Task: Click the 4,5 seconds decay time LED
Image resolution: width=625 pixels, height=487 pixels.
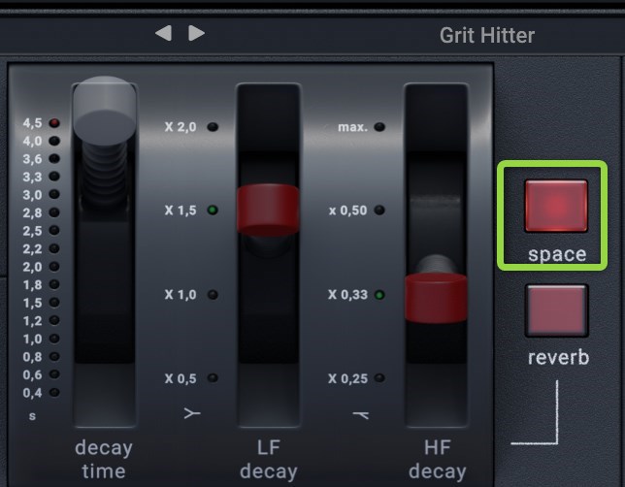Action: pyautogui.click(x=54, y=123)
